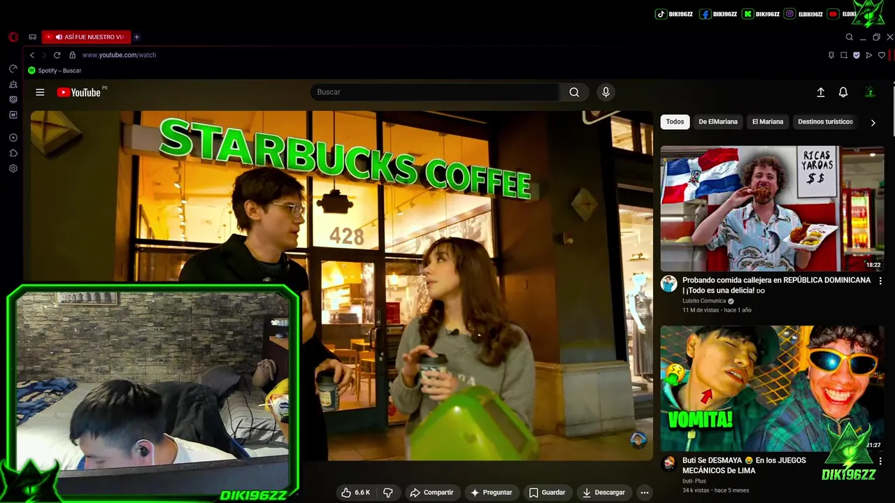The image size is (895, 503).
Task: Open Luisito Comunica channel link
Action: (704, 301)
